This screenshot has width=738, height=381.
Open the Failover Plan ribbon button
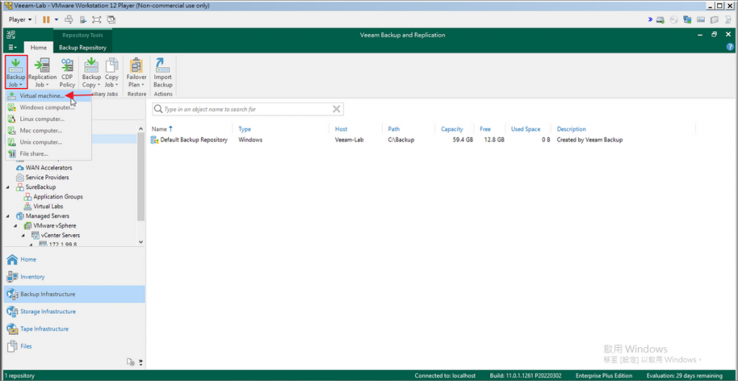pyautogui.click(x=136, y=72)
